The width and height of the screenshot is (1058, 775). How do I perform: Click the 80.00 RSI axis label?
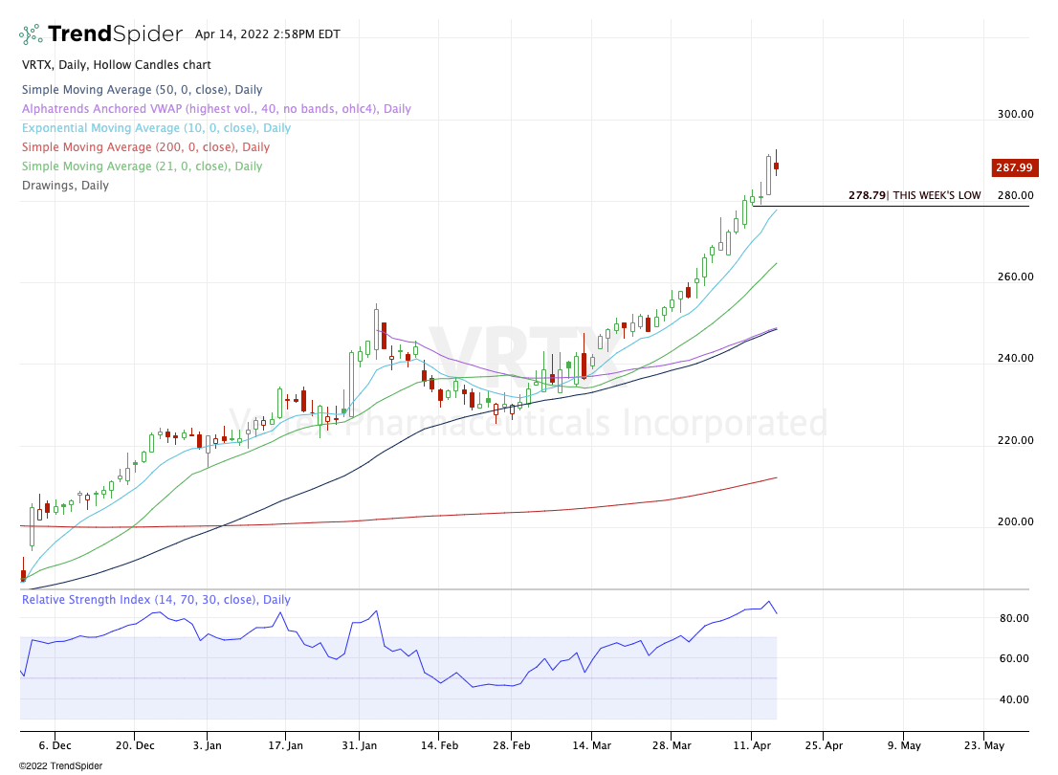click(1014, 618)
